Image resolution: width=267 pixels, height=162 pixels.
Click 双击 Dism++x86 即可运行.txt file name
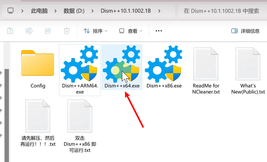80,144
